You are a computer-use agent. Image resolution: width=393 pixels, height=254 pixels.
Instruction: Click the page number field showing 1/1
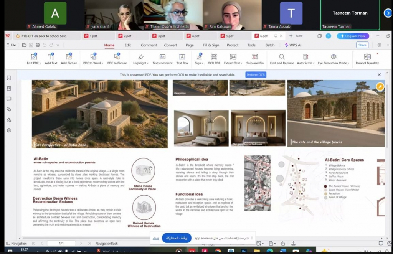(x=61, y=244)
